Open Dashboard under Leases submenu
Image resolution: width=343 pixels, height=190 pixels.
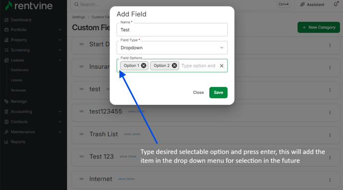pos(19,70)
